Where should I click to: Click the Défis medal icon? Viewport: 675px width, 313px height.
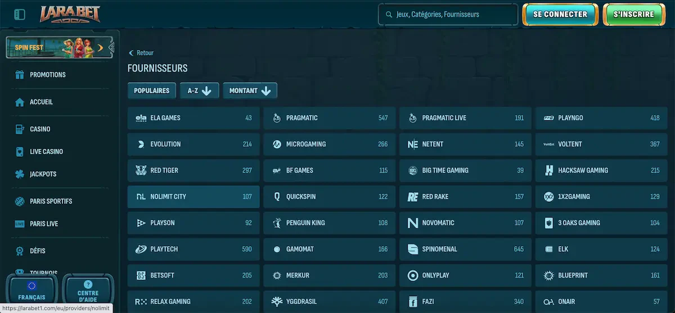click(x=20, y=251)
